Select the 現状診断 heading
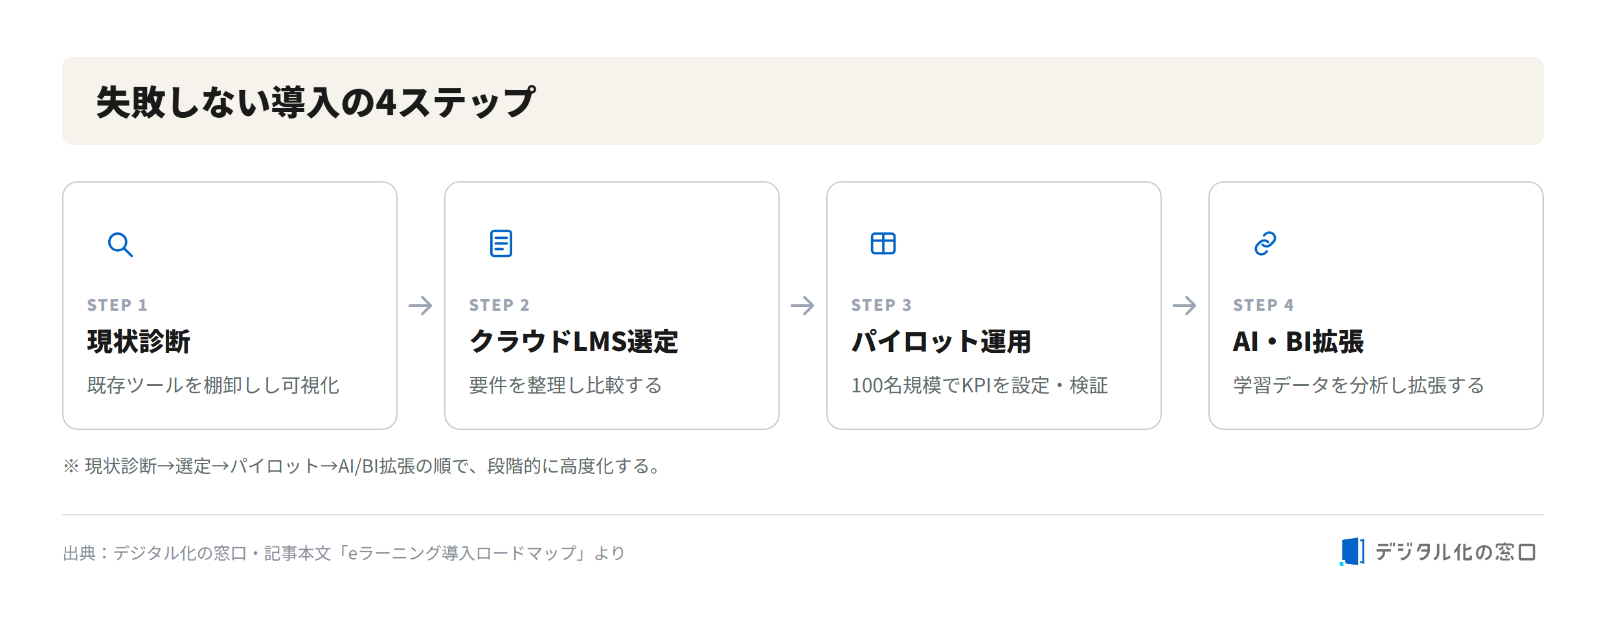 [x=139, y=342]
